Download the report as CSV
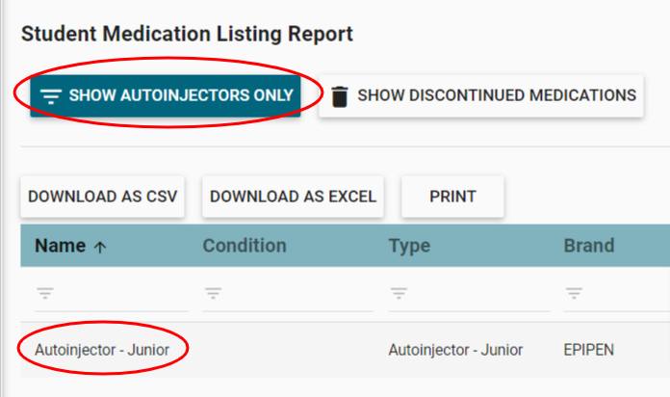This screenshot has height=397, width=670. [x=103, y=197]
